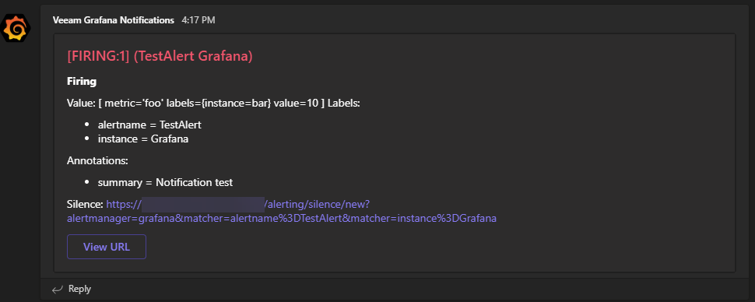Click the 4:17 PM message timestamp
This screenshot has height=302, width=755.
click(x=198, y=20)
